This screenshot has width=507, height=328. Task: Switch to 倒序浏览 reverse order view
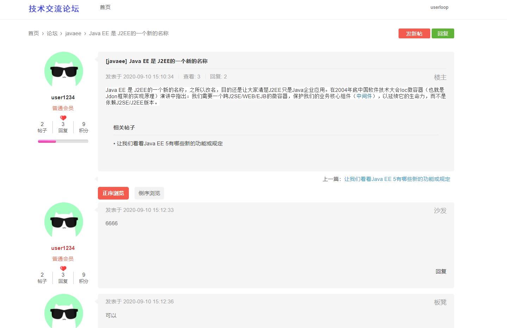tap(149, 193)
